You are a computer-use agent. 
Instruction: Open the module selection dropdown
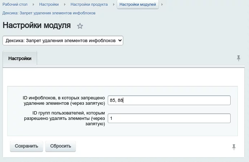click(63, 41)
